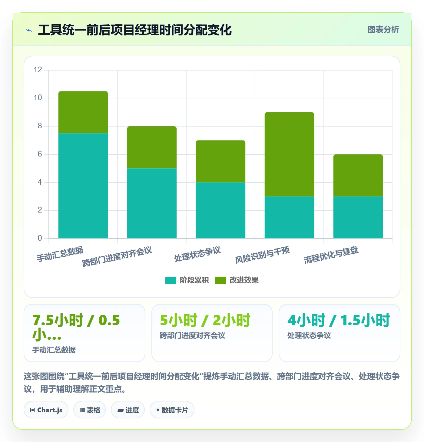This screenshot has height=442, width=424.
Task: Click the 跨部门进度对齐会议 axis label
Action: [x=117, y=256]
